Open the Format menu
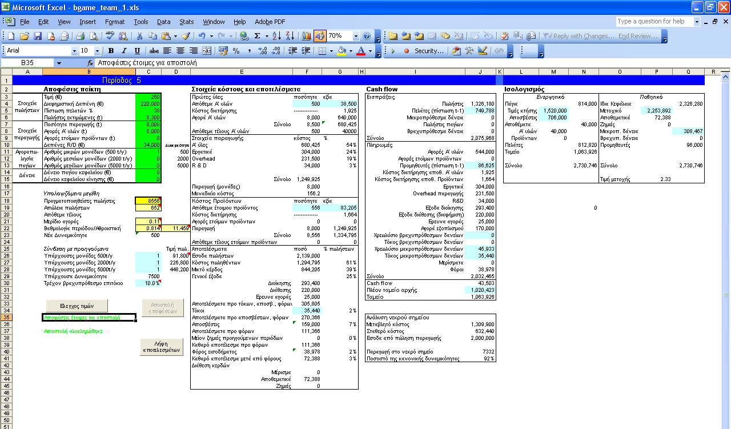 click(115, 22)
